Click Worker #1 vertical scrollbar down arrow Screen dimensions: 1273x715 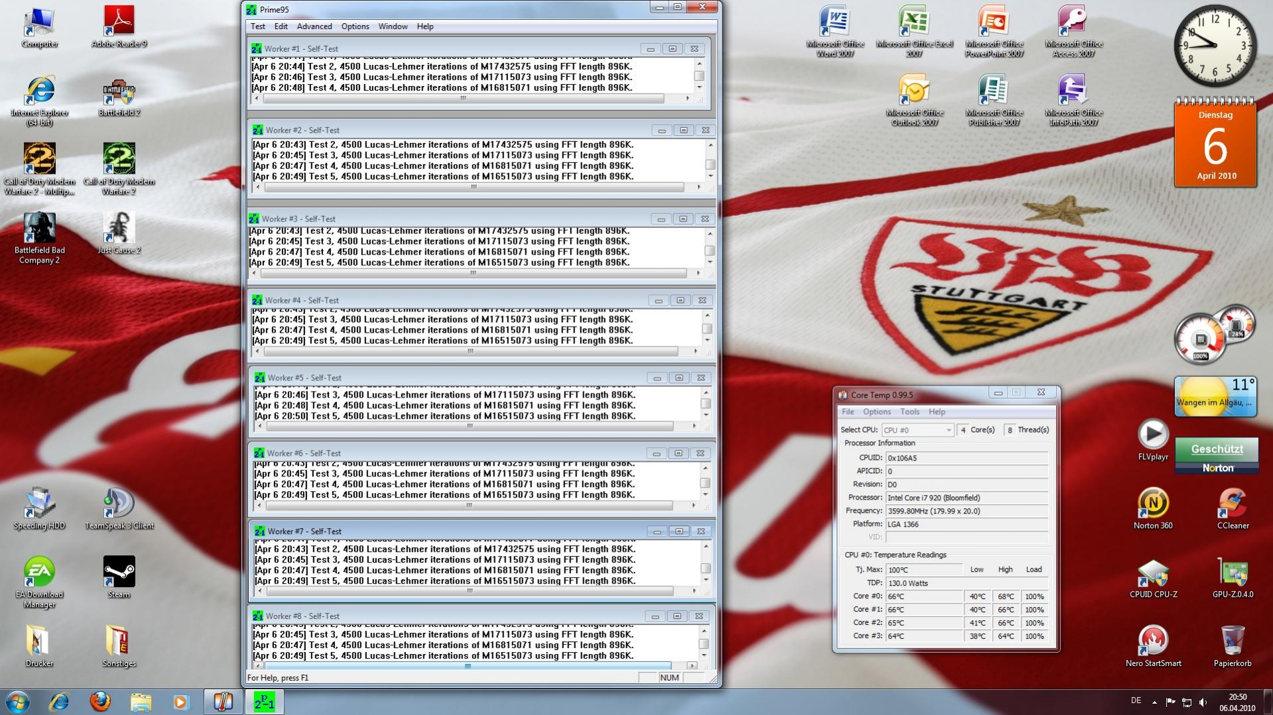(699, 87)
